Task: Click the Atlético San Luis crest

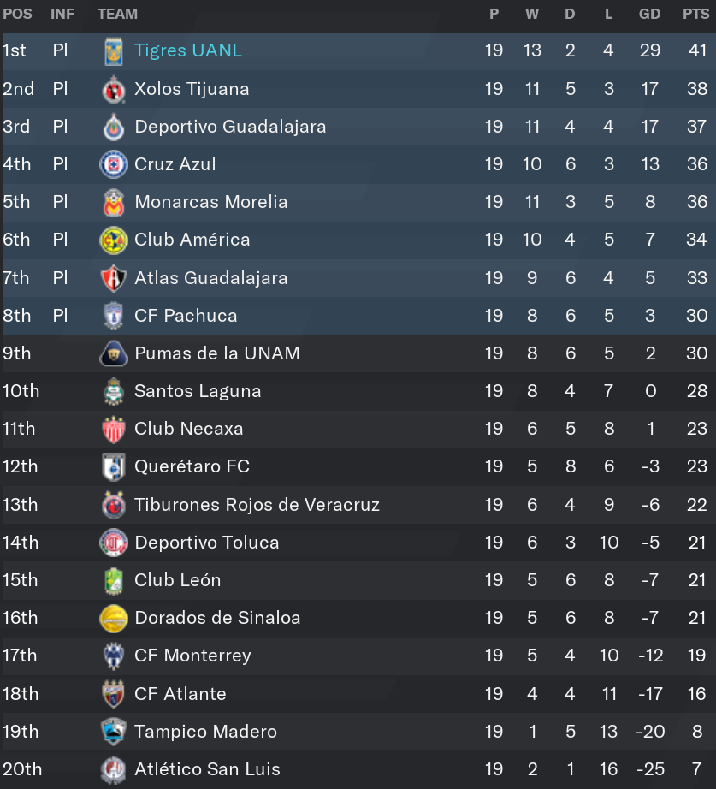Action: click(113, 770)
